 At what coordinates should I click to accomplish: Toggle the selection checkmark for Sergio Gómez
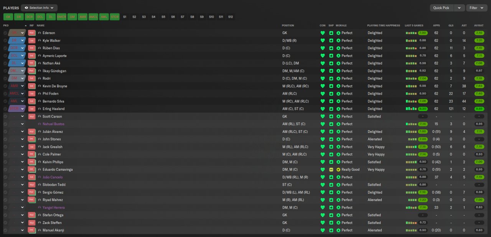5,192
